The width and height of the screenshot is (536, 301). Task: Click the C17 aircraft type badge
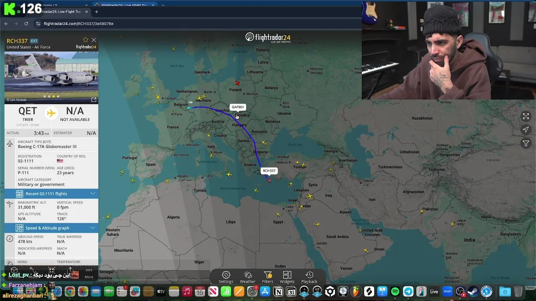pos(34,41)
